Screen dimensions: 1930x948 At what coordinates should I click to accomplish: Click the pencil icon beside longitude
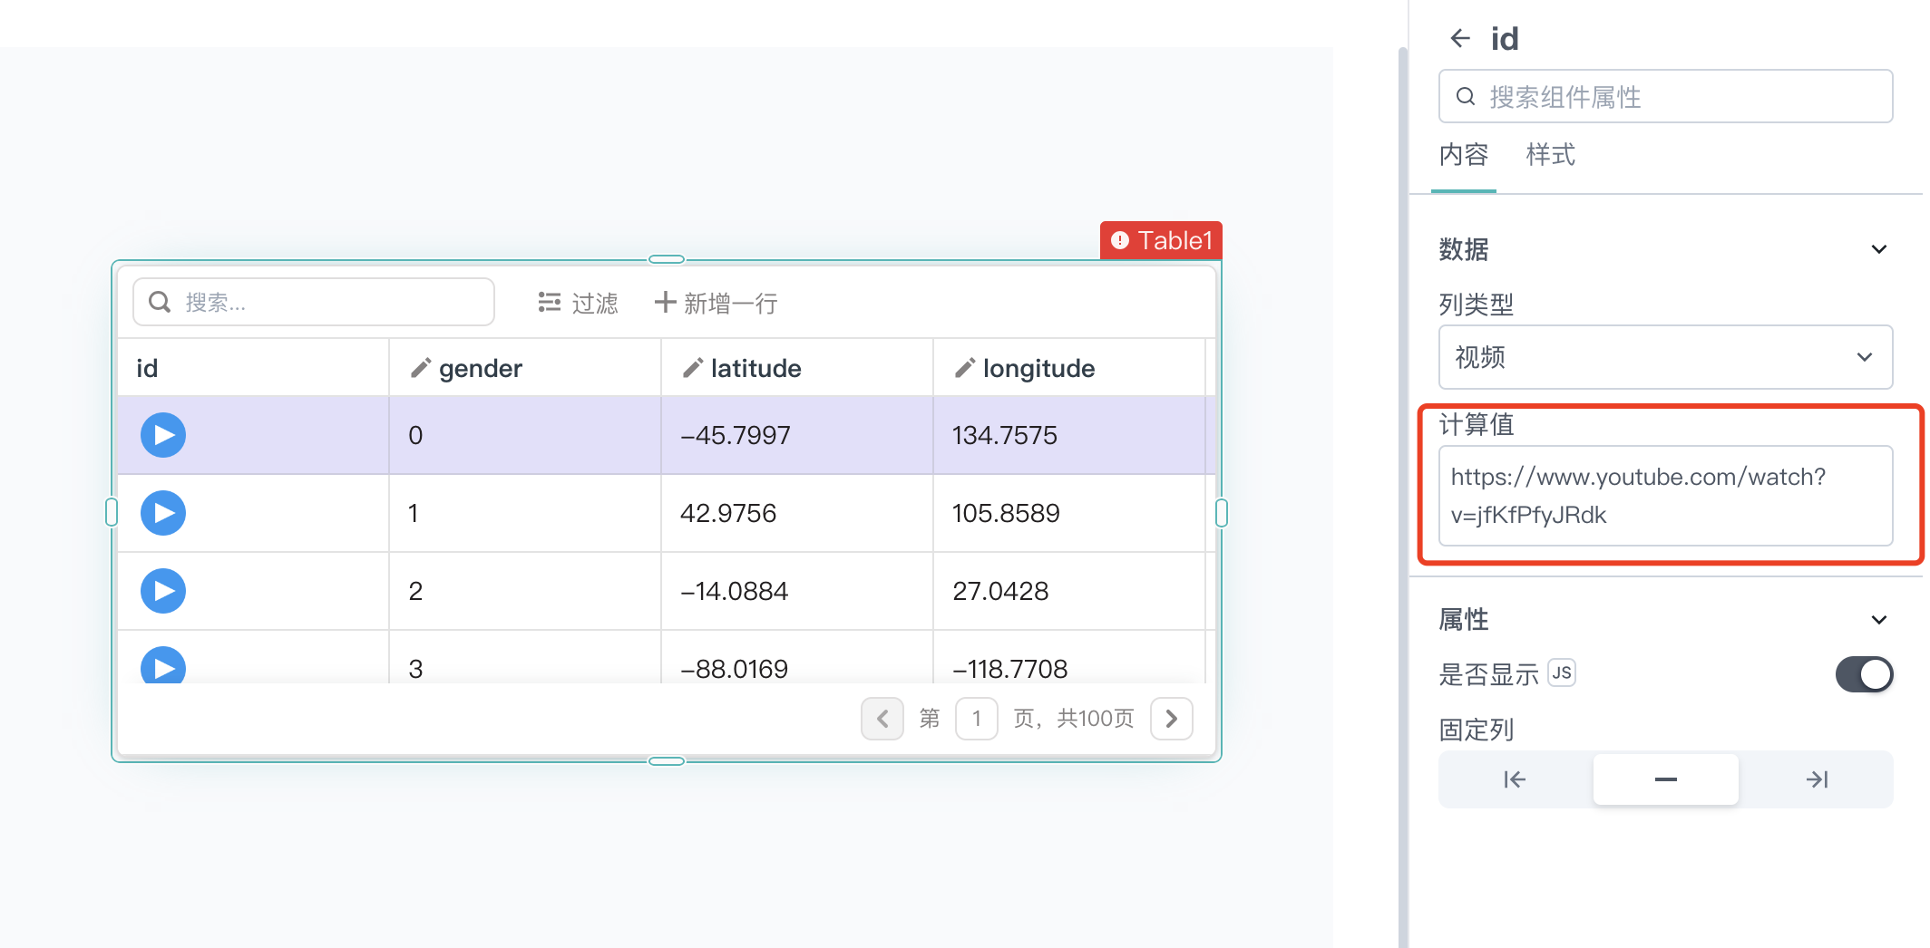(964, 368)
